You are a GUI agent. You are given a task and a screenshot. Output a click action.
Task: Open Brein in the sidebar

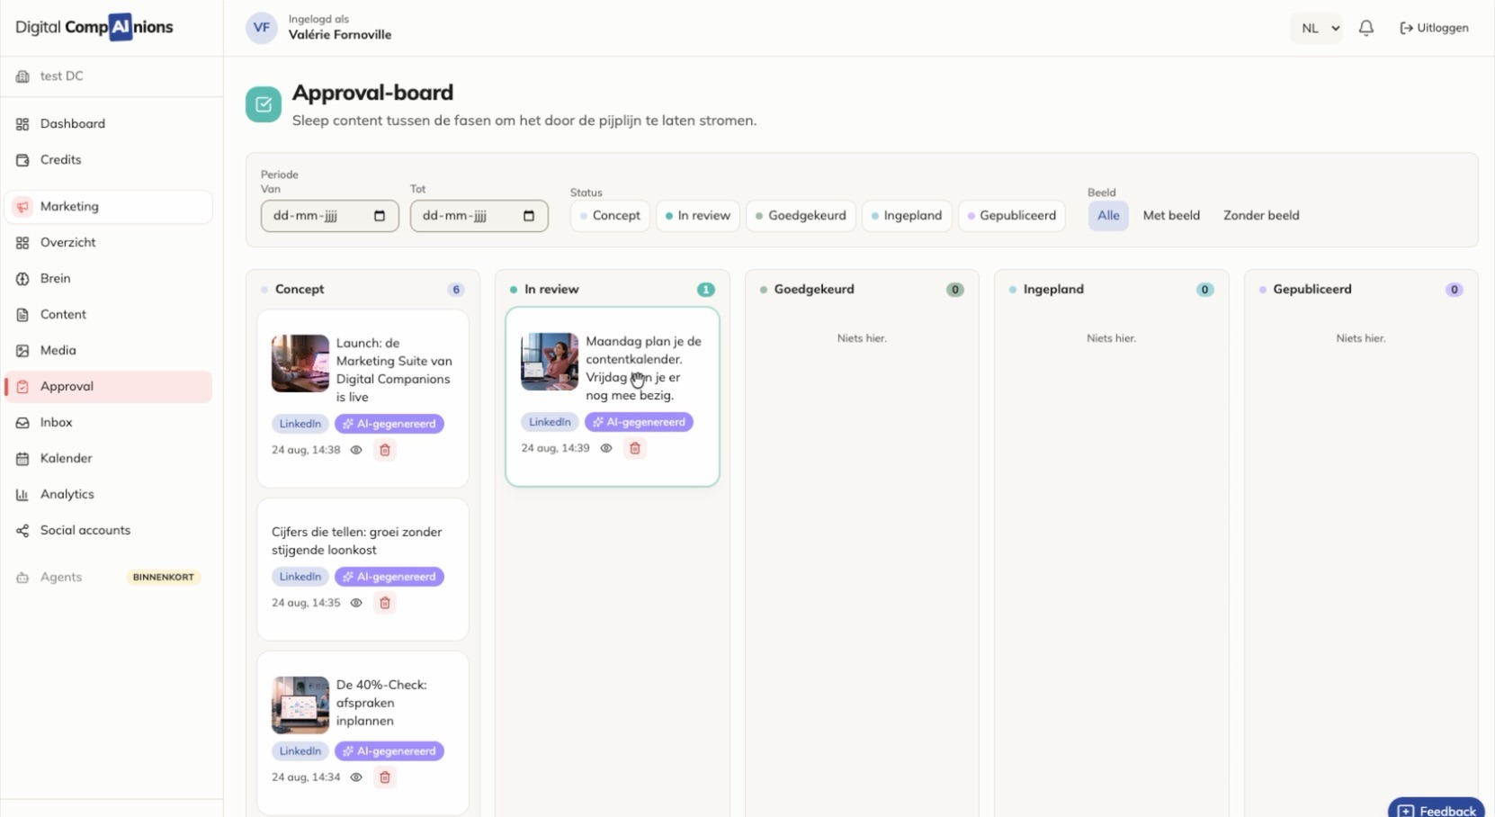[109, 279]
